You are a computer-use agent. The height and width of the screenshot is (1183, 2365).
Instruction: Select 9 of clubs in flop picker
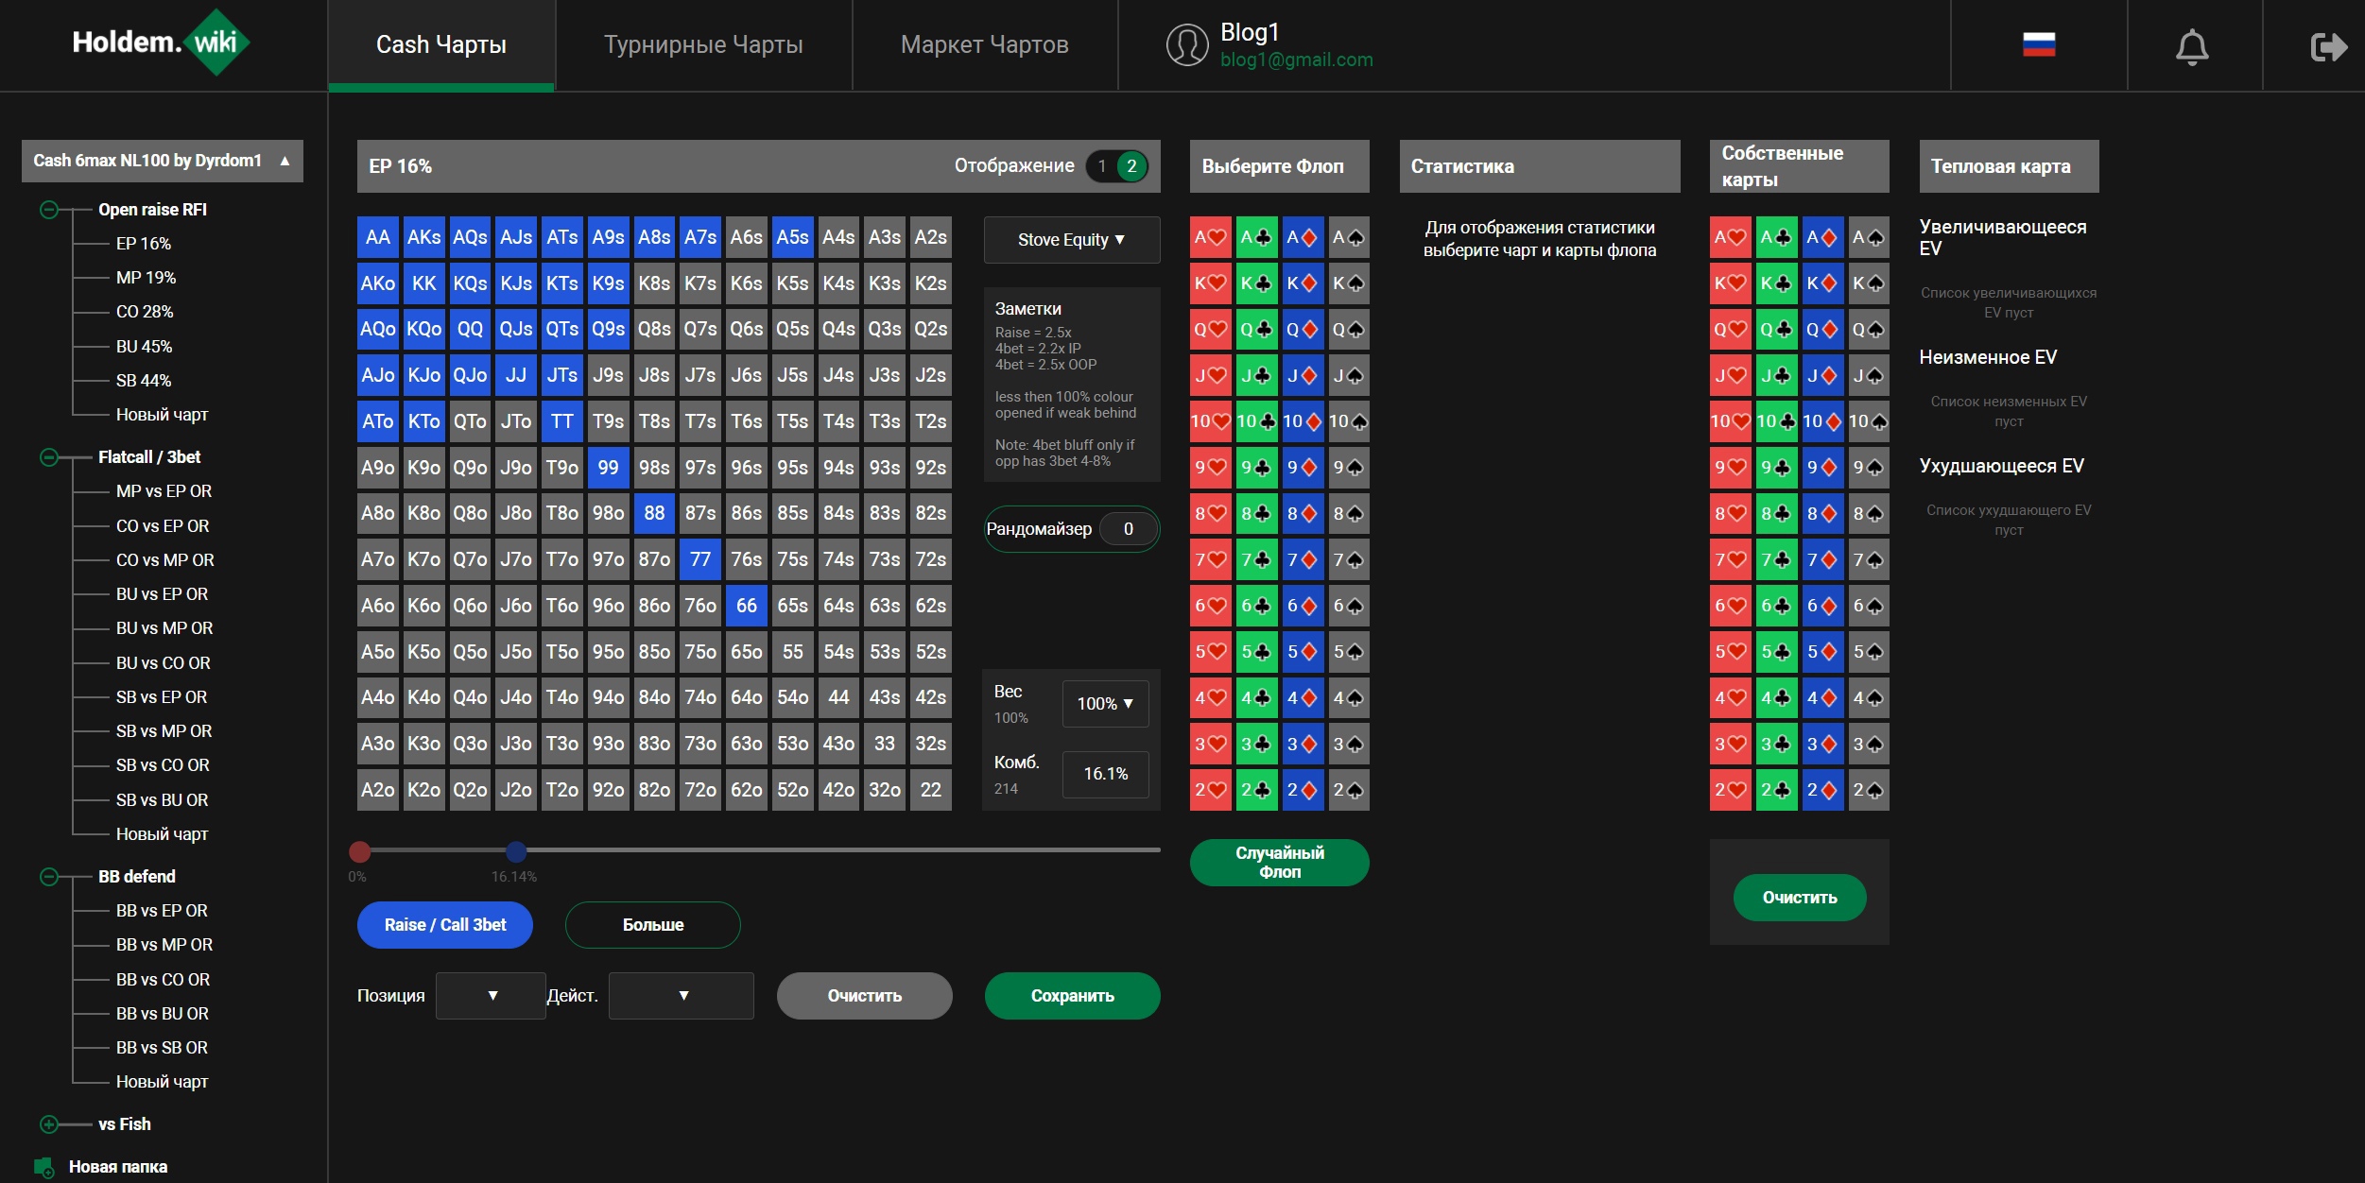(x=1256, y=468)
